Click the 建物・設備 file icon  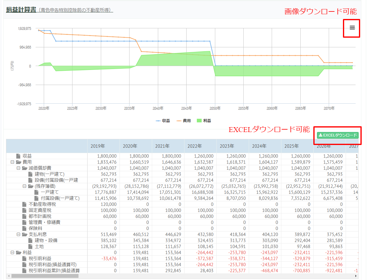tap(30, 241)
